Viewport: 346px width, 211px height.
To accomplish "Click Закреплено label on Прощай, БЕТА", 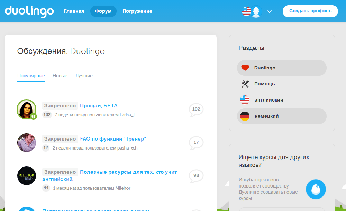I will point(60,106).
